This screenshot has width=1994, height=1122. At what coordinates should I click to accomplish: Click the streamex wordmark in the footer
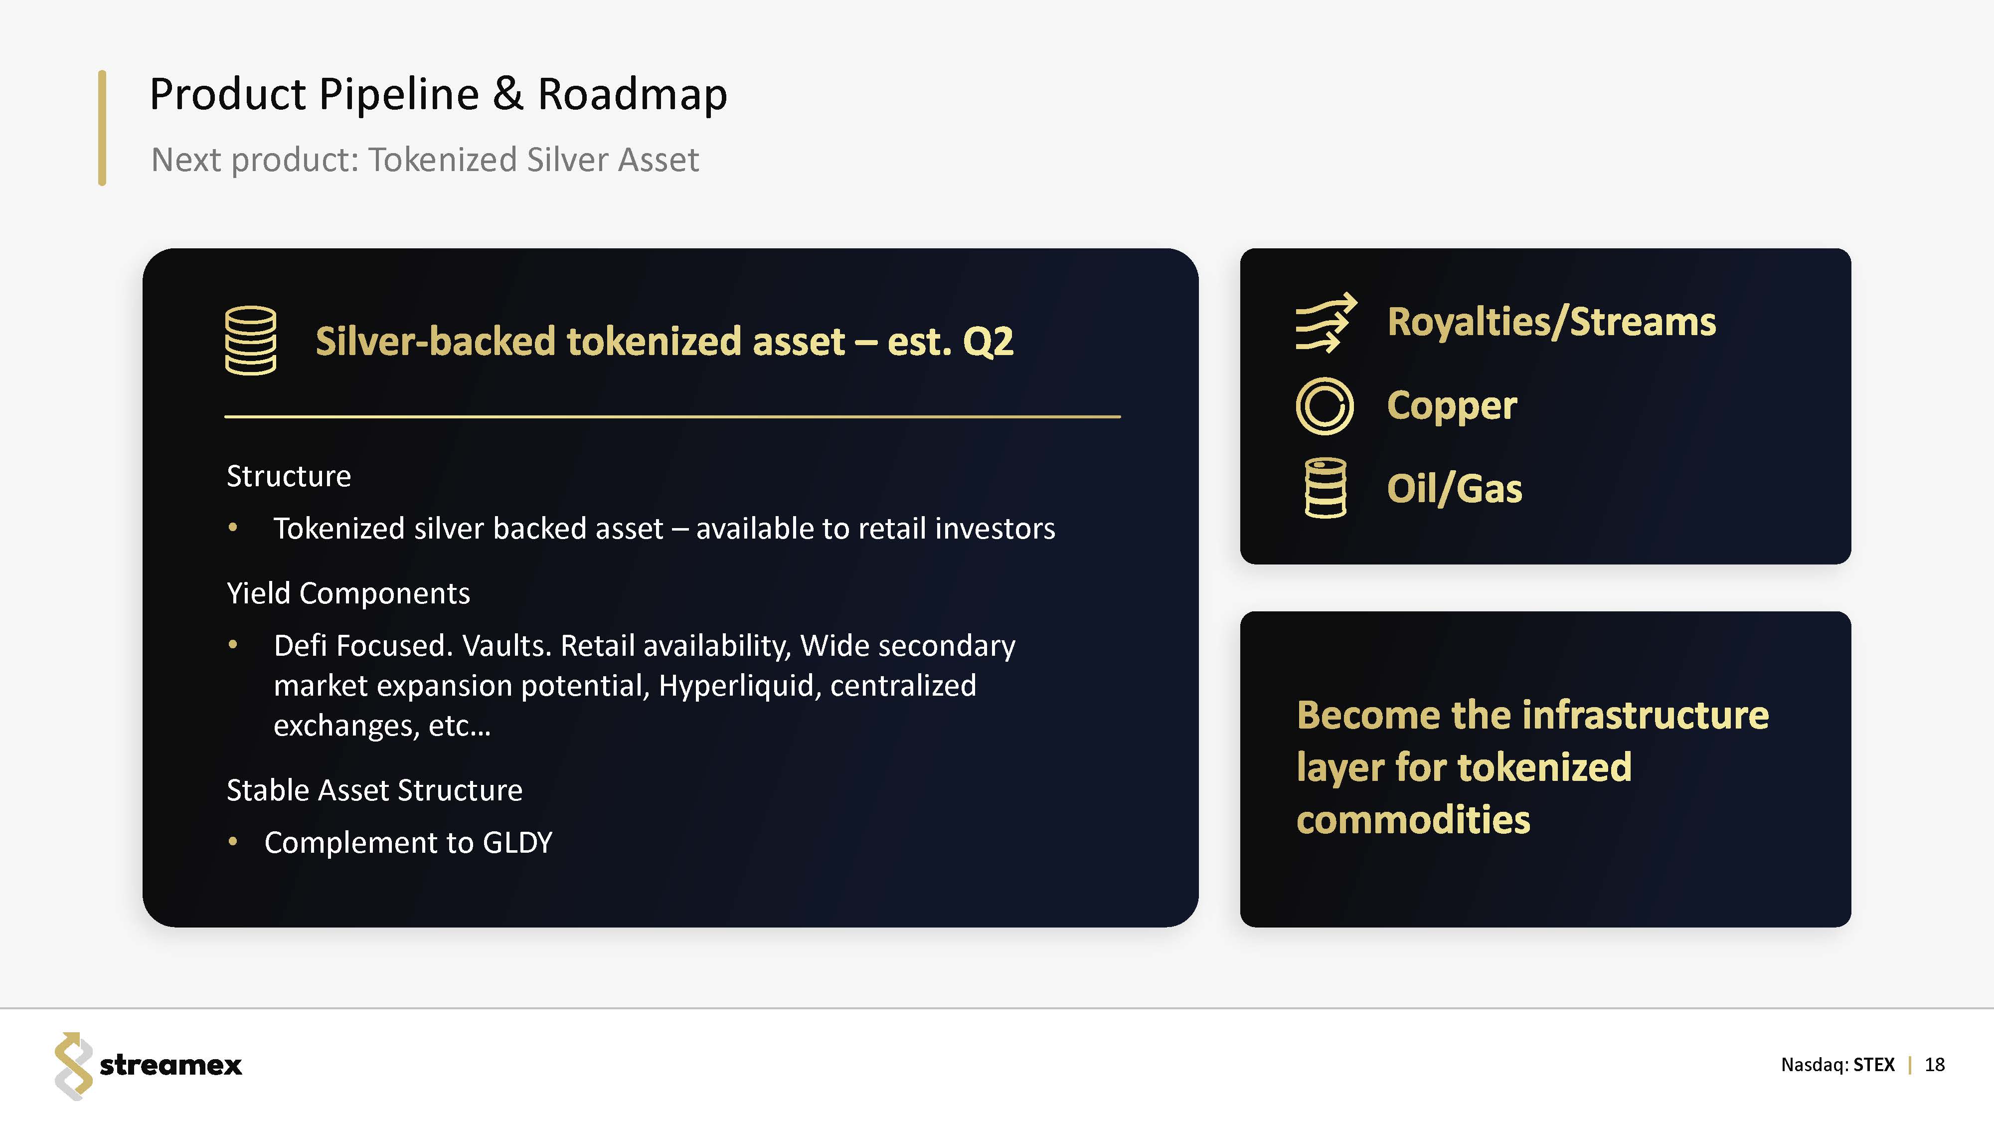(170, 1066)
